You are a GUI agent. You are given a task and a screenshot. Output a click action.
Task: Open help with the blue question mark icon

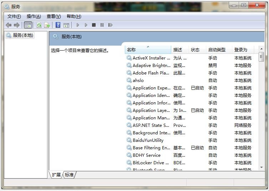[58, 25]
